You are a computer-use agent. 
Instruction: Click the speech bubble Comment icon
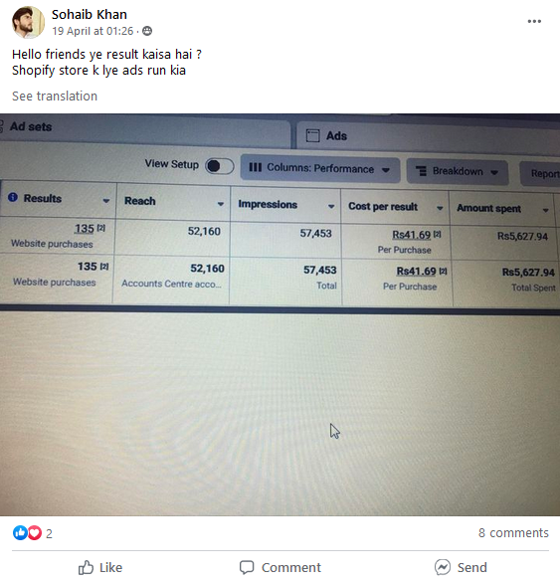point(247,567)
